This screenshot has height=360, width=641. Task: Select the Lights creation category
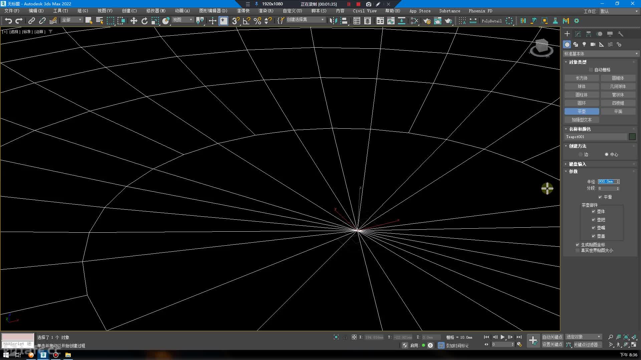coord(584,44)
